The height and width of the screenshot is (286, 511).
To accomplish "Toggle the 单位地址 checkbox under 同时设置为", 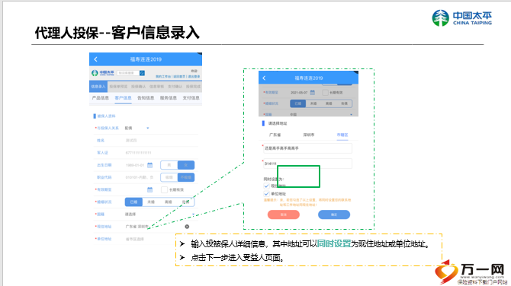I will 266,194.
